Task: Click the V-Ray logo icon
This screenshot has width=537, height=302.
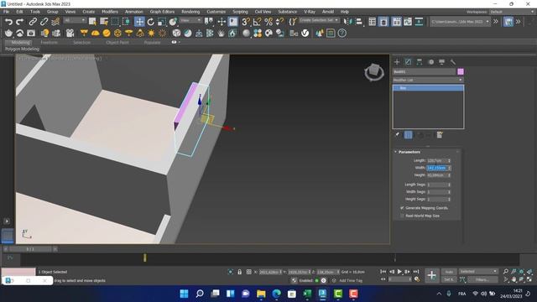Action: coord(305,34)
